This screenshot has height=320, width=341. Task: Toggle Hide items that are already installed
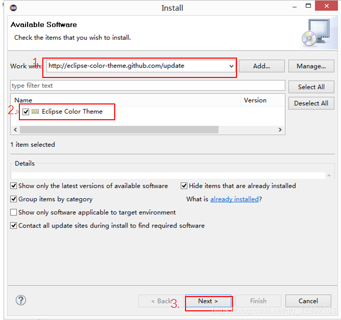click(x=184, y=186)
